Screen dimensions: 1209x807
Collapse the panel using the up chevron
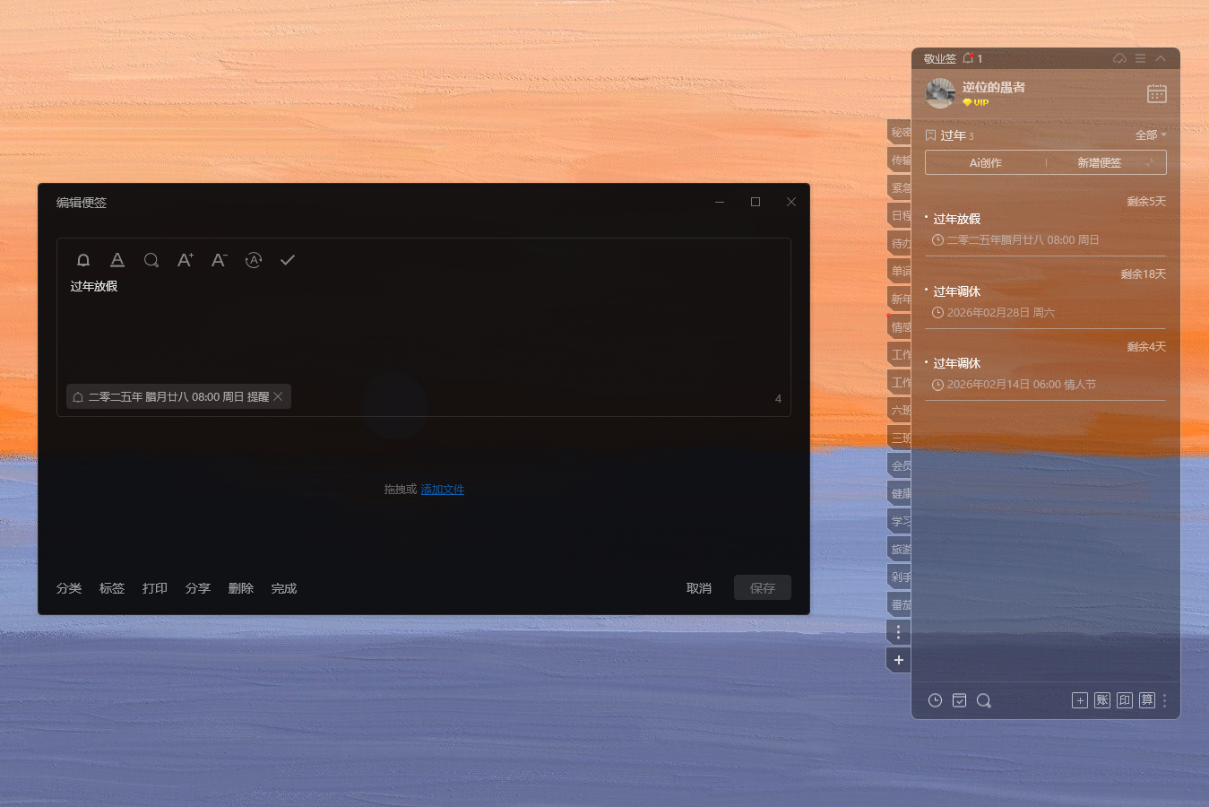[1161, 58]
